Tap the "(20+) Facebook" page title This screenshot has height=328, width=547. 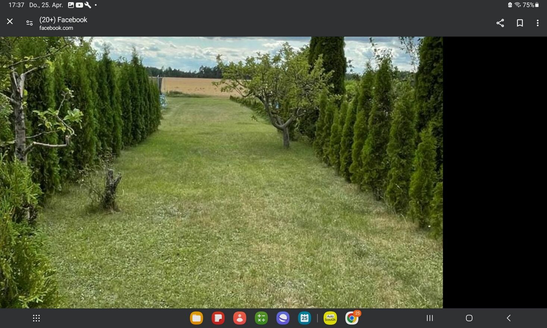click(x=63, y=20)
